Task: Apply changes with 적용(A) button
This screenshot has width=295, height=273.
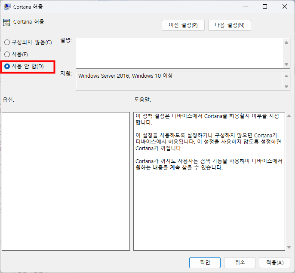Action: coord(274,263)
